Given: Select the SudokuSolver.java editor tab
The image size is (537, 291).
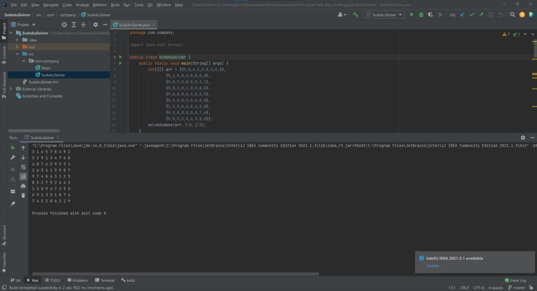Looking at the screenshot, I should 133,25.
